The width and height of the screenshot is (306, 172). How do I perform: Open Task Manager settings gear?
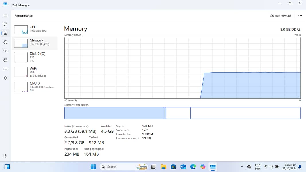coord(5,156)
